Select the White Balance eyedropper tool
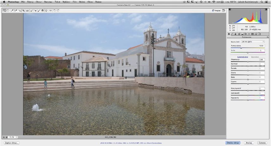This screenshot has width=271, height=146. [x=12, y=10]
